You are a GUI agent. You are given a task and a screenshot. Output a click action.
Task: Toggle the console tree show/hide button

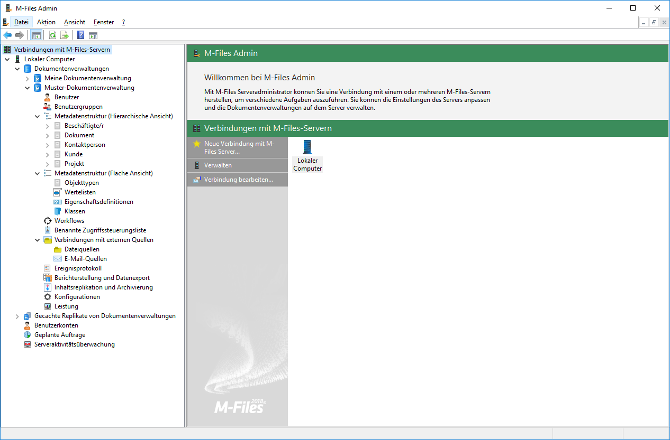click(36, 35)
